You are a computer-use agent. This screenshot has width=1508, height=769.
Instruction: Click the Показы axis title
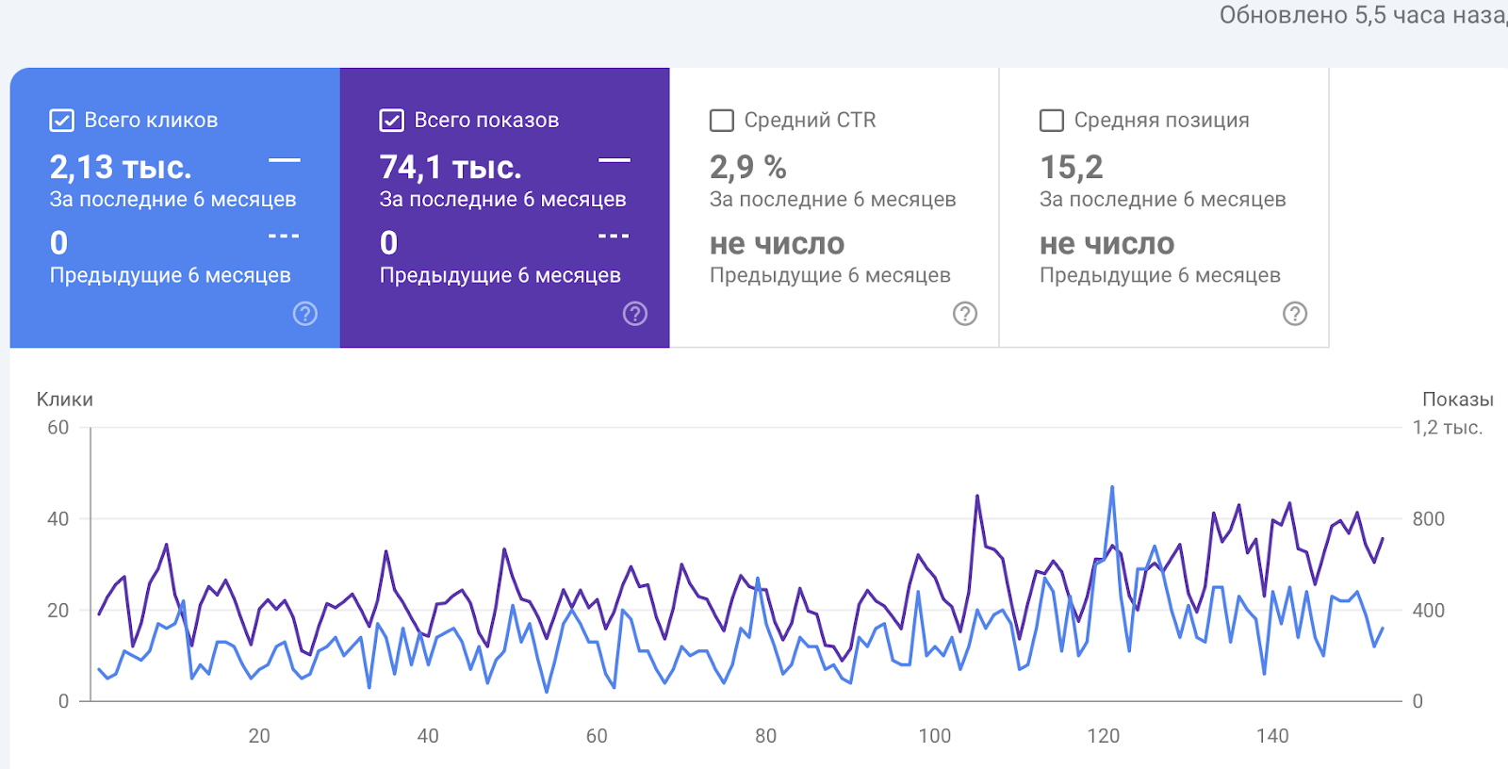[x=1457, y=400]
